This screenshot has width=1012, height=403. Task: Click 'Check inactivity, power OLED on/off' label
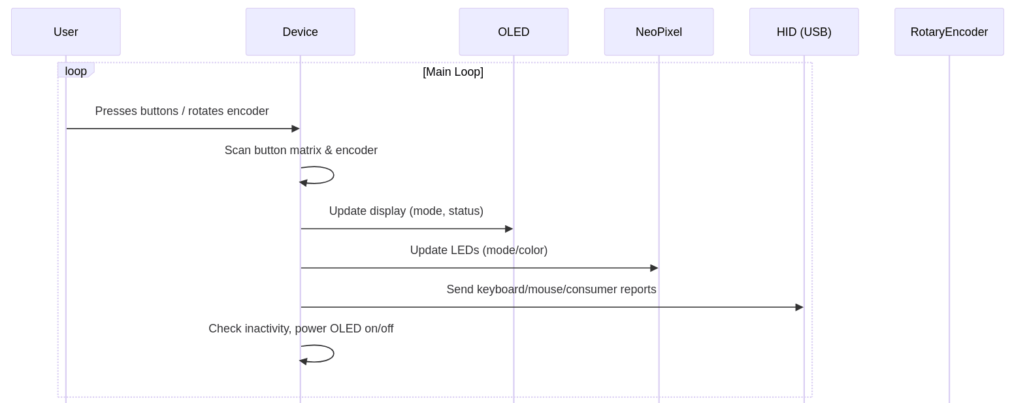pyautogui.click(x=301, y=329)
